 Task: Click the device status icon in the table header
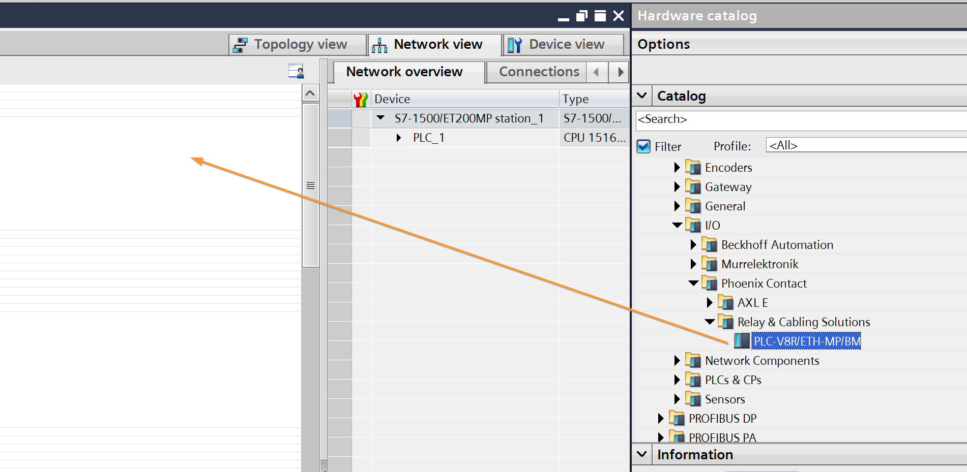tap(361, 99)
